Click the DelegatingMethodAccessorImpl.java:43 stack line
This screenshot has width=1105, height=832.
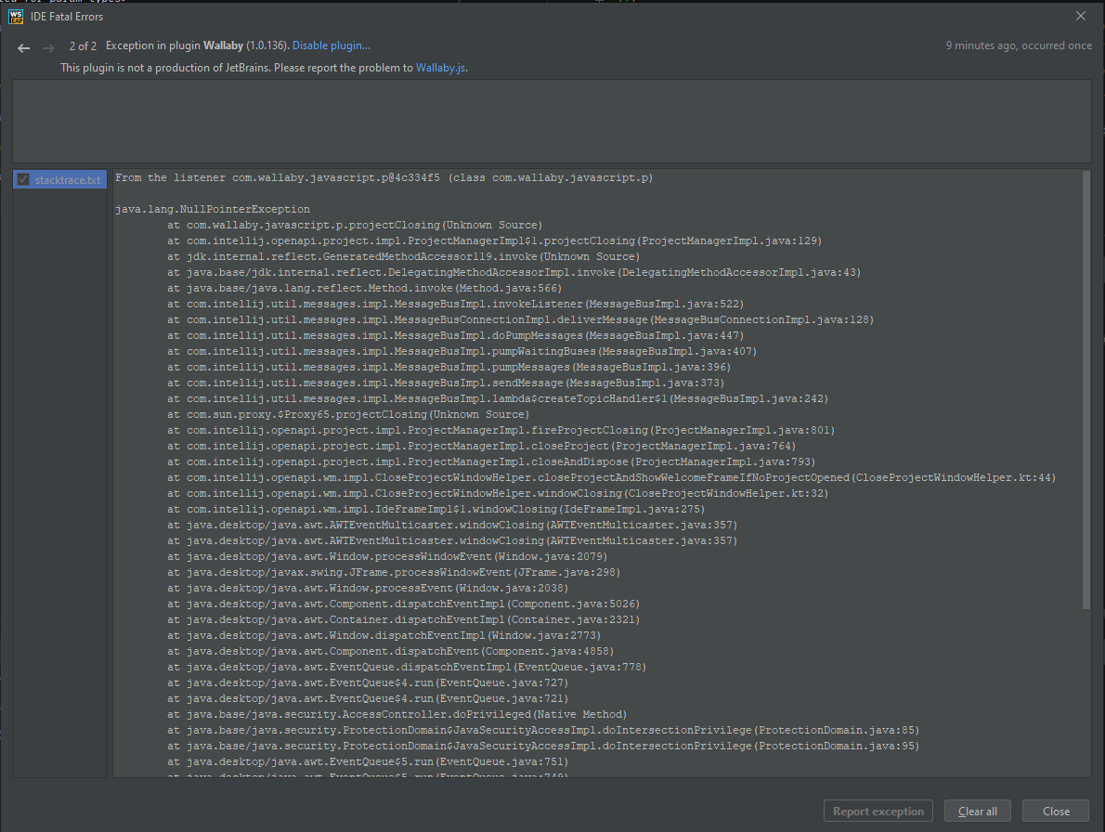click(x=513, y=272)
